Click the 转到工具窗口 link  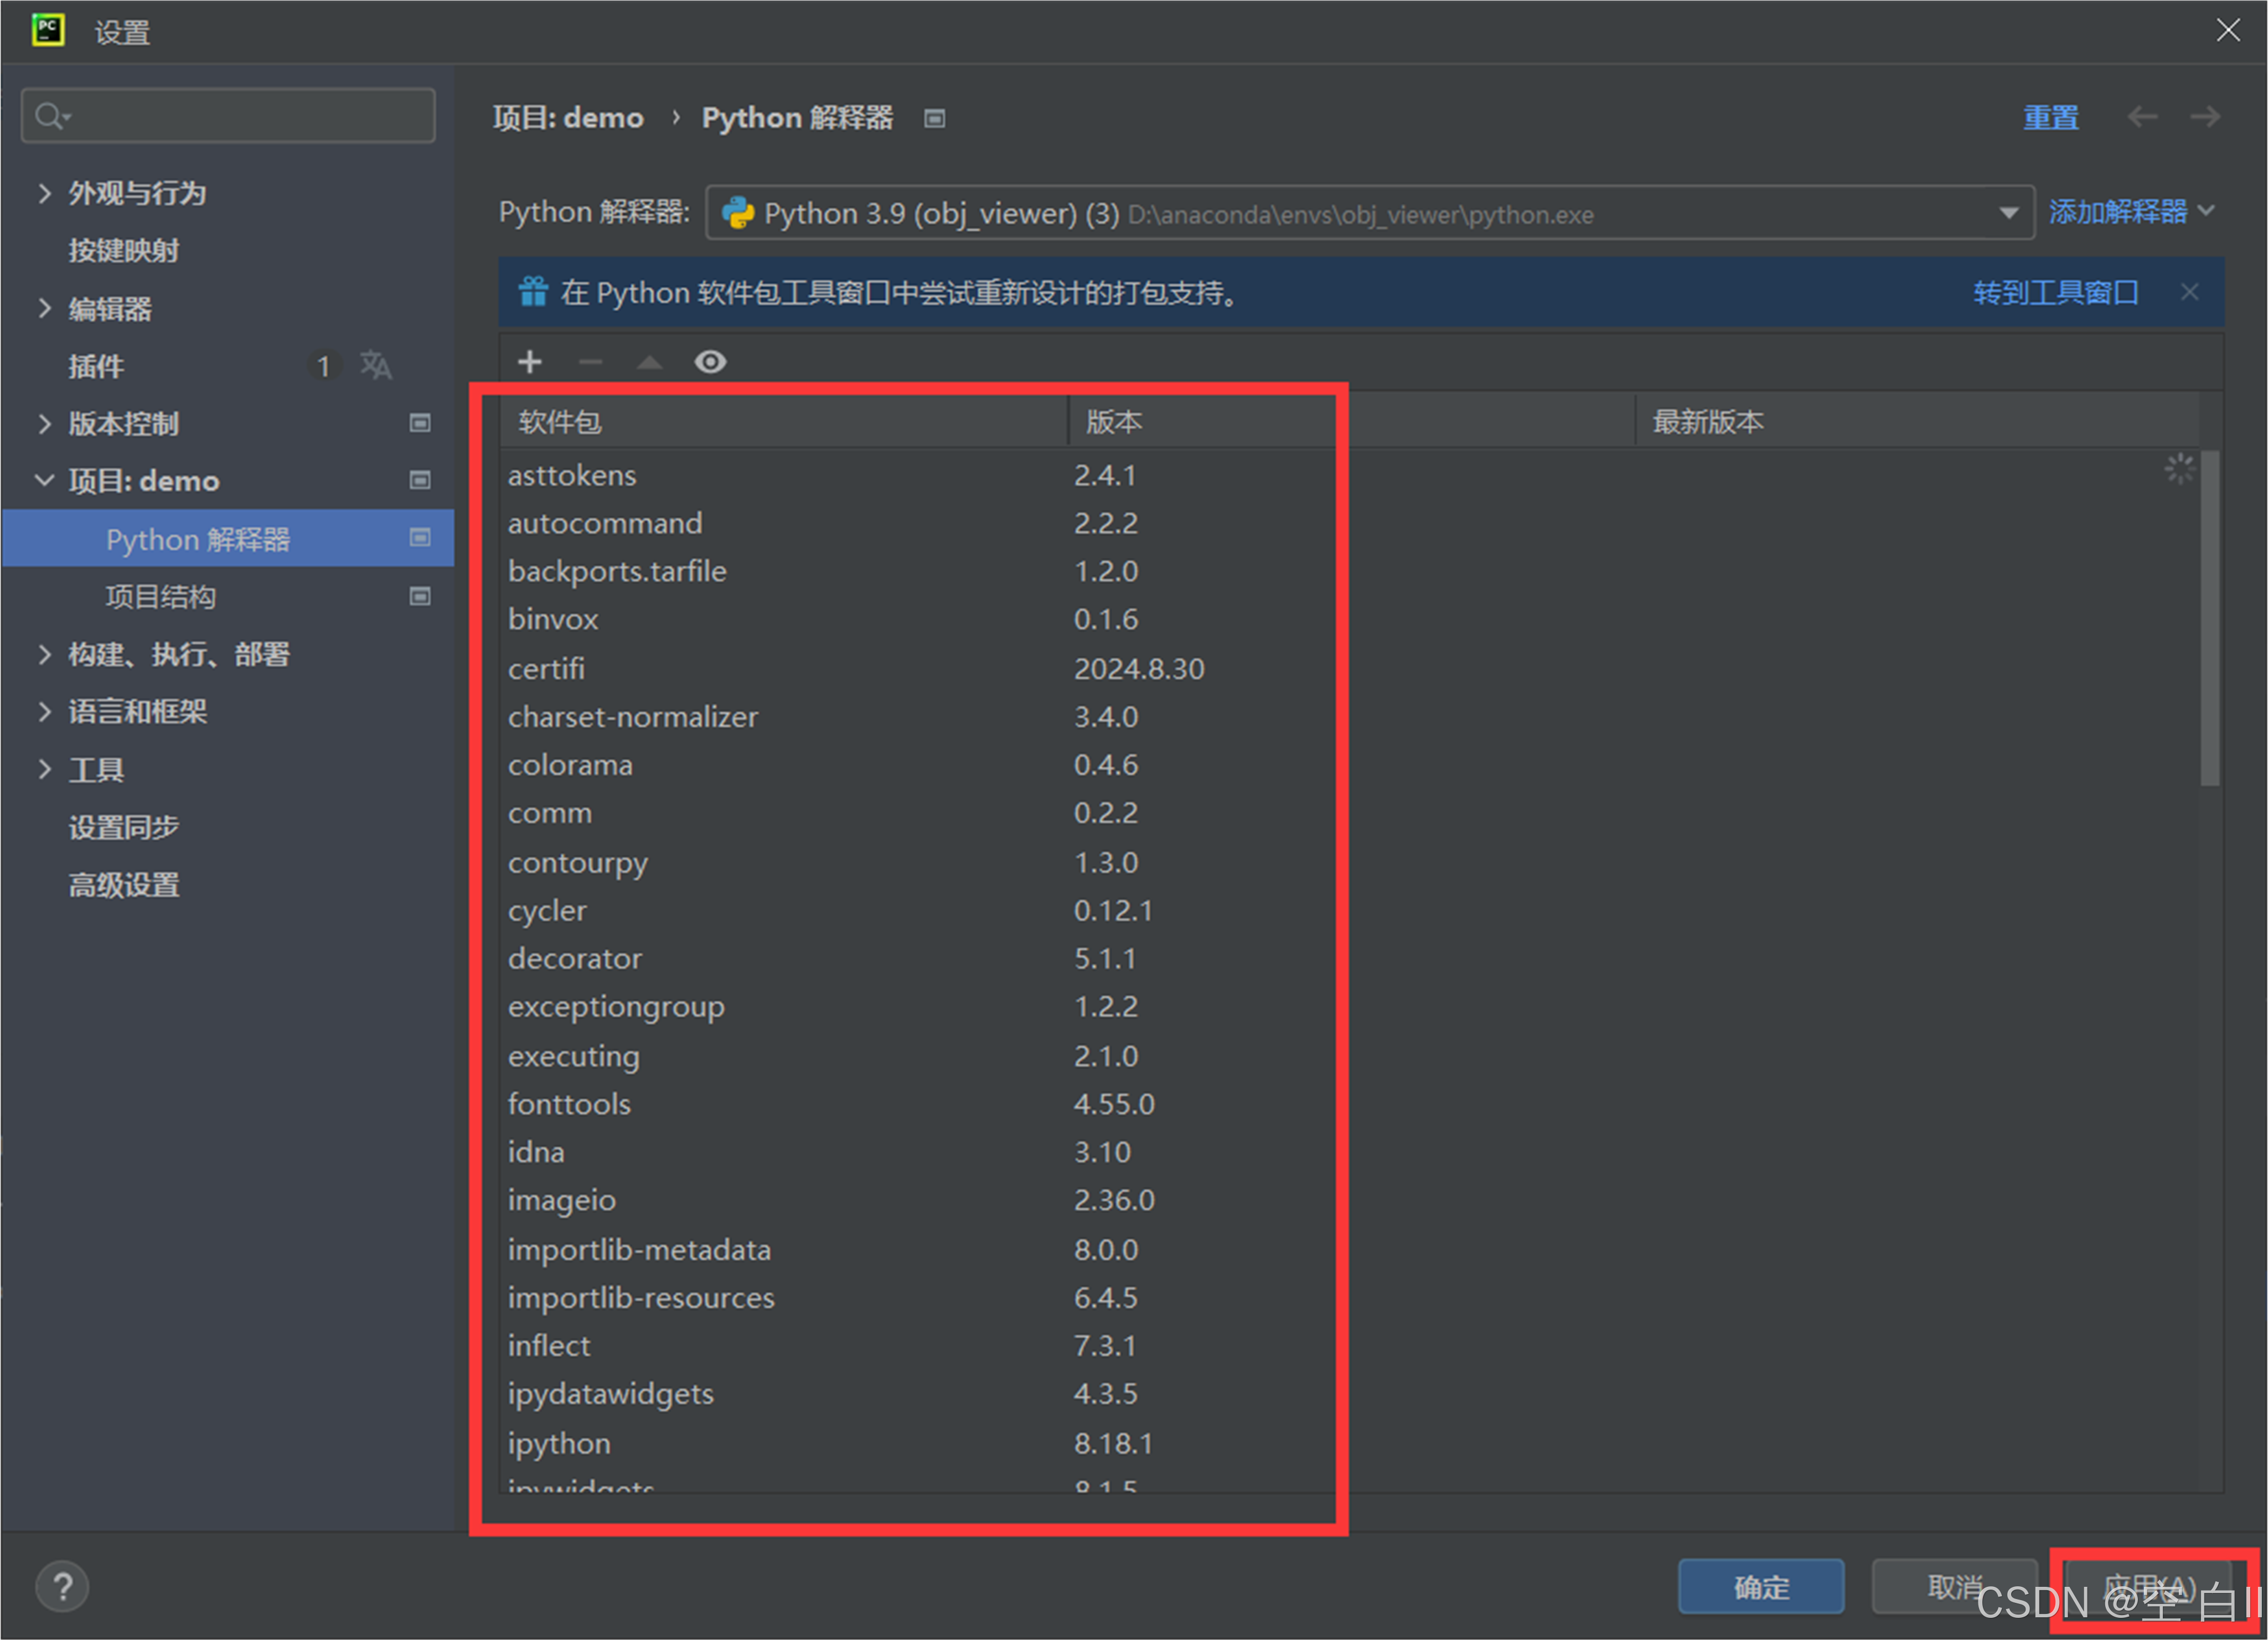coord(2055,293)
